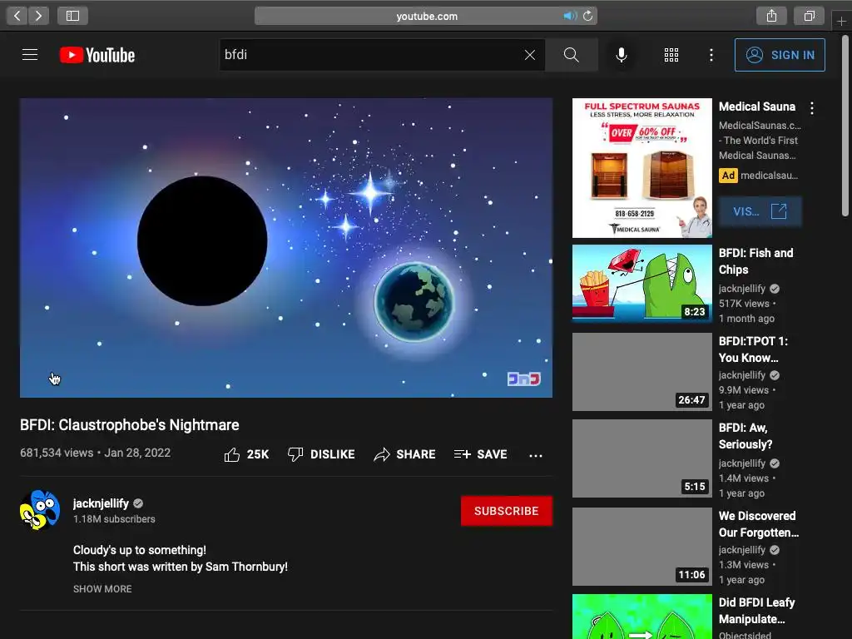
Task: Go to YouTube home via logo
Action: pyautogui.click(x=97, y=55)
